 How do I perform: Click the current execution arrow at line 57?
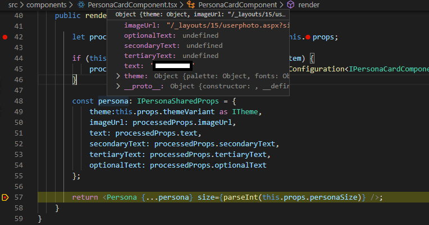(5, 197)
